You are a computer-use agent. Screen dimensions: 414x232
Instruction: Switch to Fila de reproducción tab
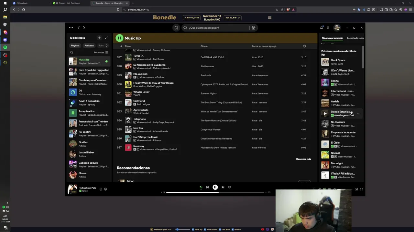332,38
